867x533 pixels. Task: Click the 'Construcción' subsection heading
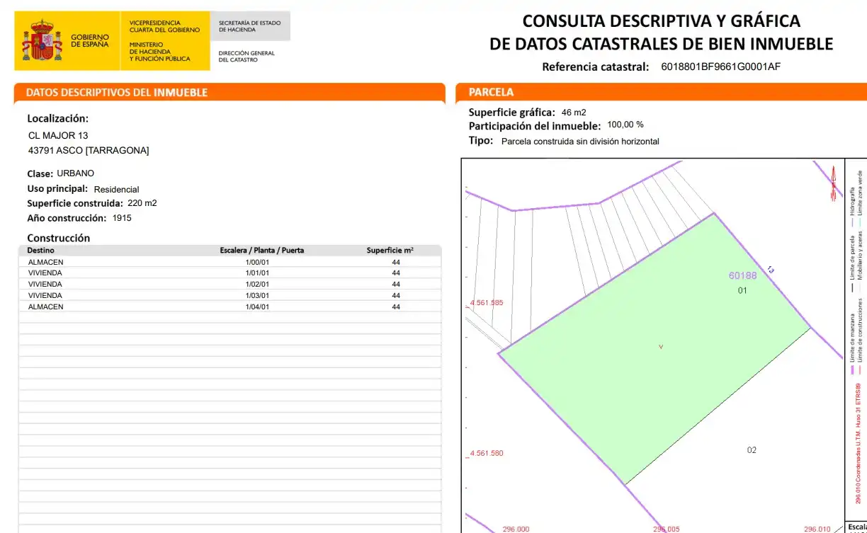click(x=59, y=238)
